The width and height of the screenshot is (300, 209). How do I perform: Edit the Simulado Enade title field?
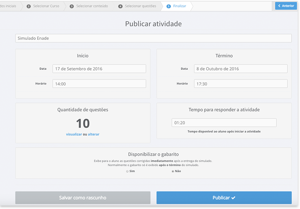pos(154,38)
